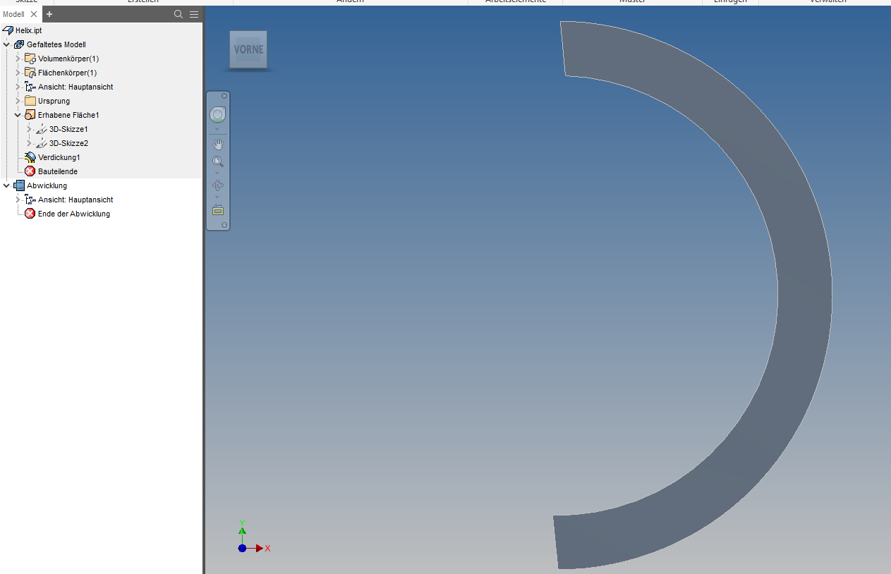Activate the Orbit tool
The image size is (891, 574).
pos(218,185)
